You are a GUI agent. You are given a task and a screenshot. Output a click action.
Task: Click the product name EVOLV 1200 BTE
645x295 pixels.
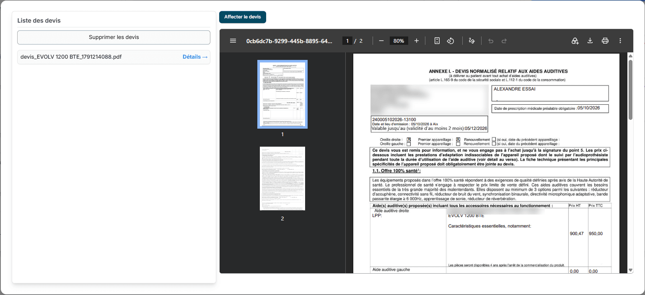tap(466, 216)
